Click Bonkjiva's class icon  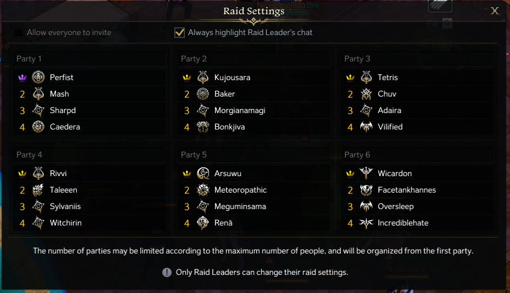point(203,127)
